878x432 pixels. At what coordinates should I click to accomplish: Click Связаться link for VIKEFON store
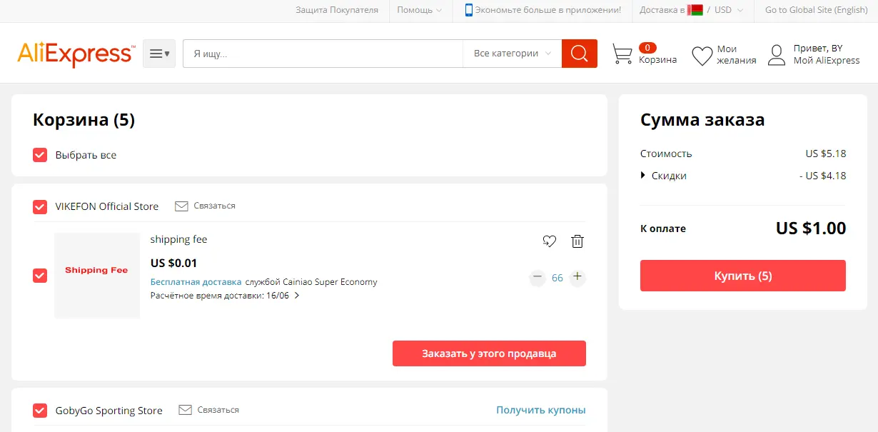pos(214,206)
